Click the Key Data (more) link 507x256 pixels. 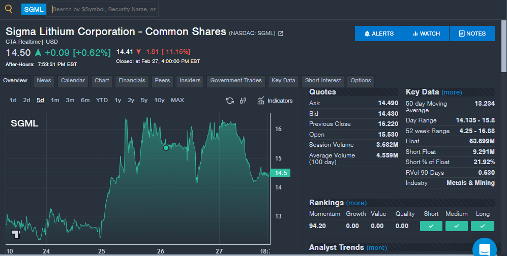452,92
